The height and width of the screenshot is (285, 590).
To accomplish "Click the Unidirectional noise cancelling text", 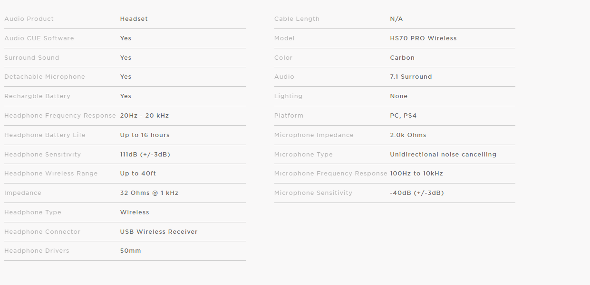I will (443, 155).
